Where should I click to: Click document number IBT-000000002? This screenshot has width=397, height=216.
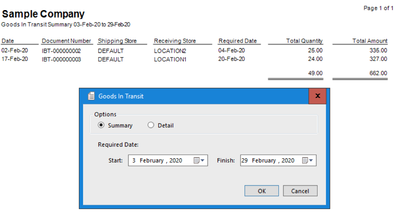61,50
